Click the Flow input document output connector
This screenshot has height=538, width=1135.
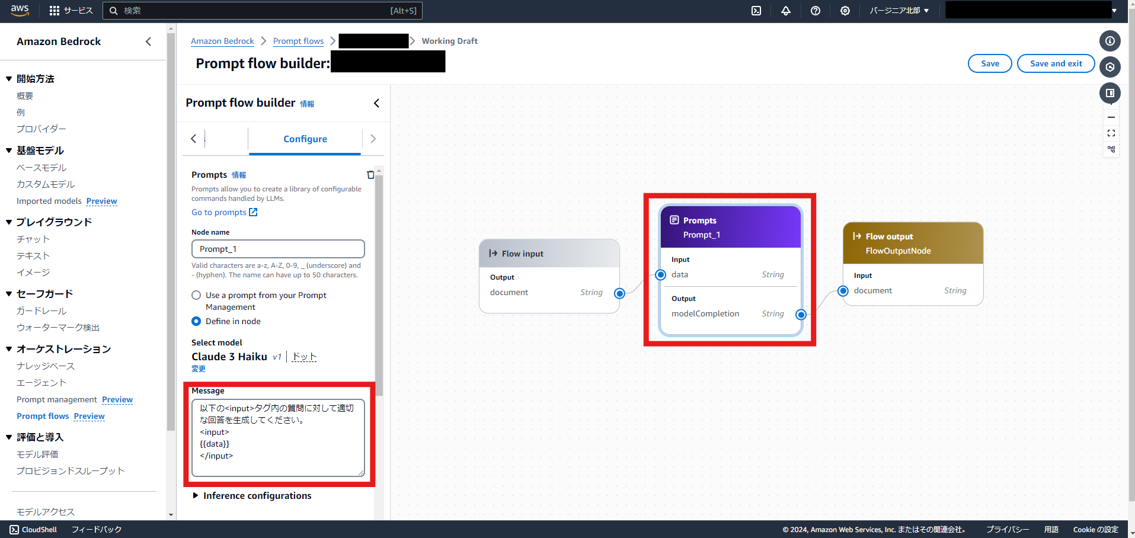pos(619,293)
